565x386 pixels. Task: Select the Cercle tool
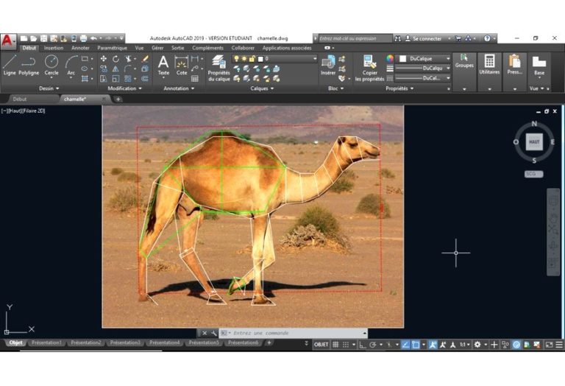51,65
